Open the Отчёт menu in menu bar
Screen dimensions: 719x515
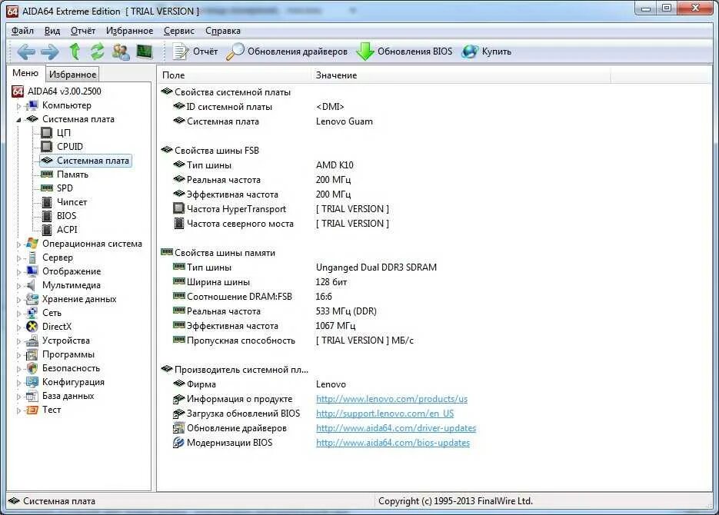pyautogui.click(x=83, y=31)
